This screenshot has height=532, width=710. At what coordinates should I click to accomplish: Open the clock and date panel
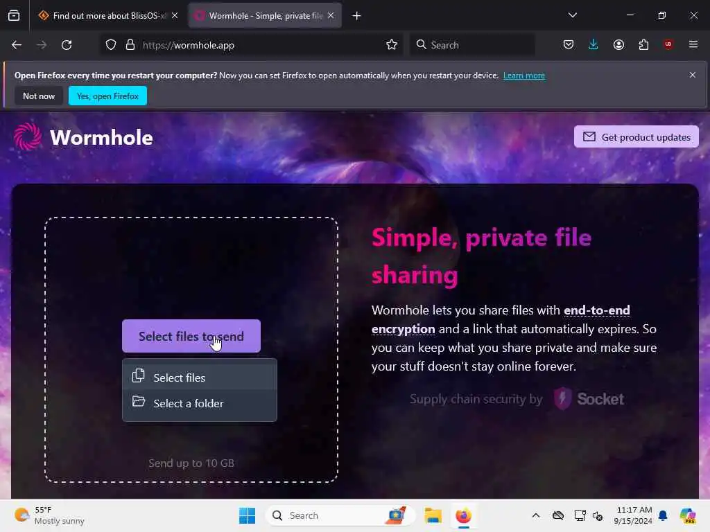tap(633, 515)
